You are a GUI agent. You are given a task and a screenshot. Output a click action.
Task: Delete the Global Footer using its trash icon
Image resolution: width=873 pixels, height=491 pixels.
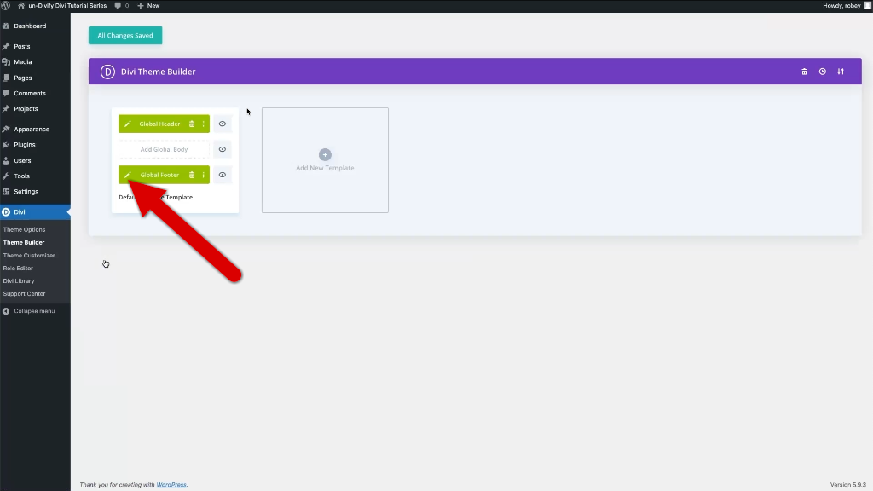pyautogui.click(x=192, y=175)
